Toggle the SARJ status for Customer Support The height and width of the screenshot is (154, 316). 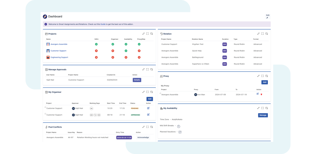[96, 51]
